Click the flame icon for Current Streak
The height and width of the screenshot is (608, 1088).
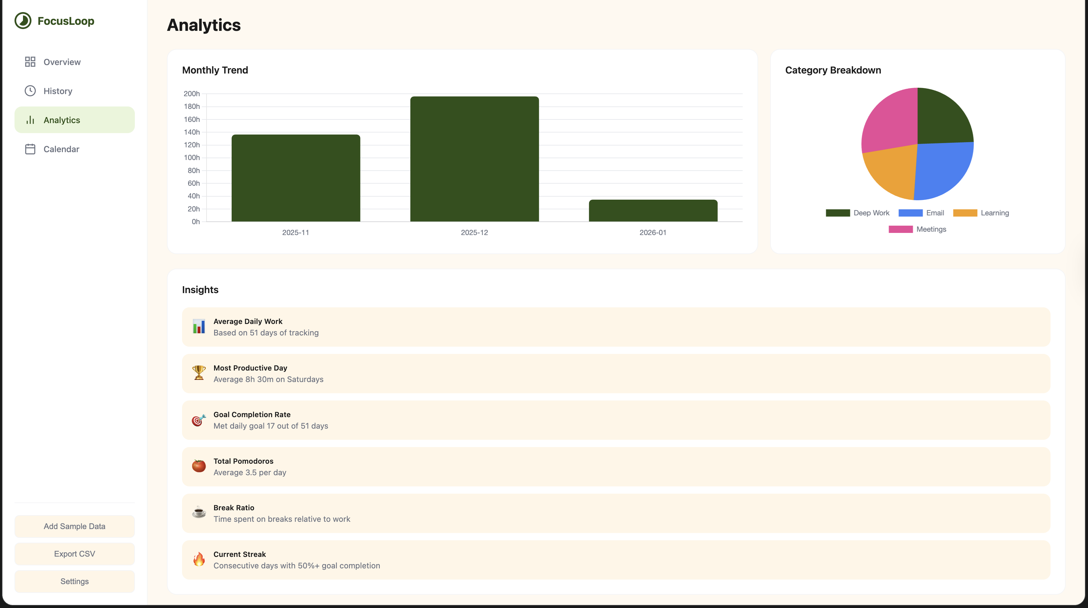198,559
